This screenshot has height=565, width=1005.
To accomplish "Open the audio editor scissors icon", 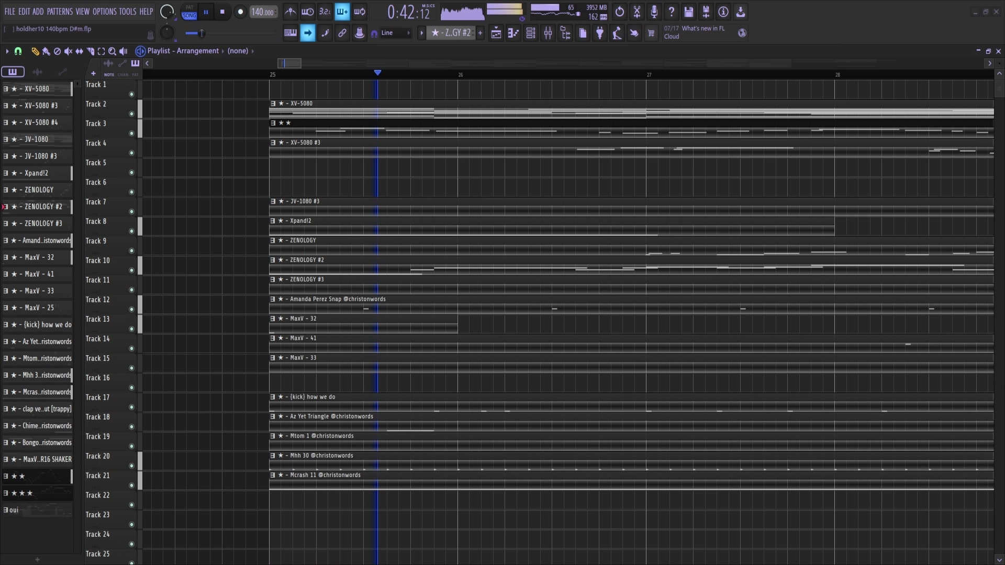I will (x=637, y=12).
